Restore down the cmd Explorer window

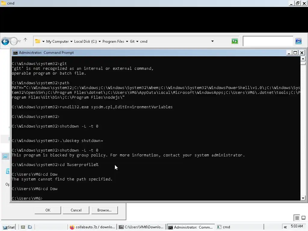pos(297,3)
